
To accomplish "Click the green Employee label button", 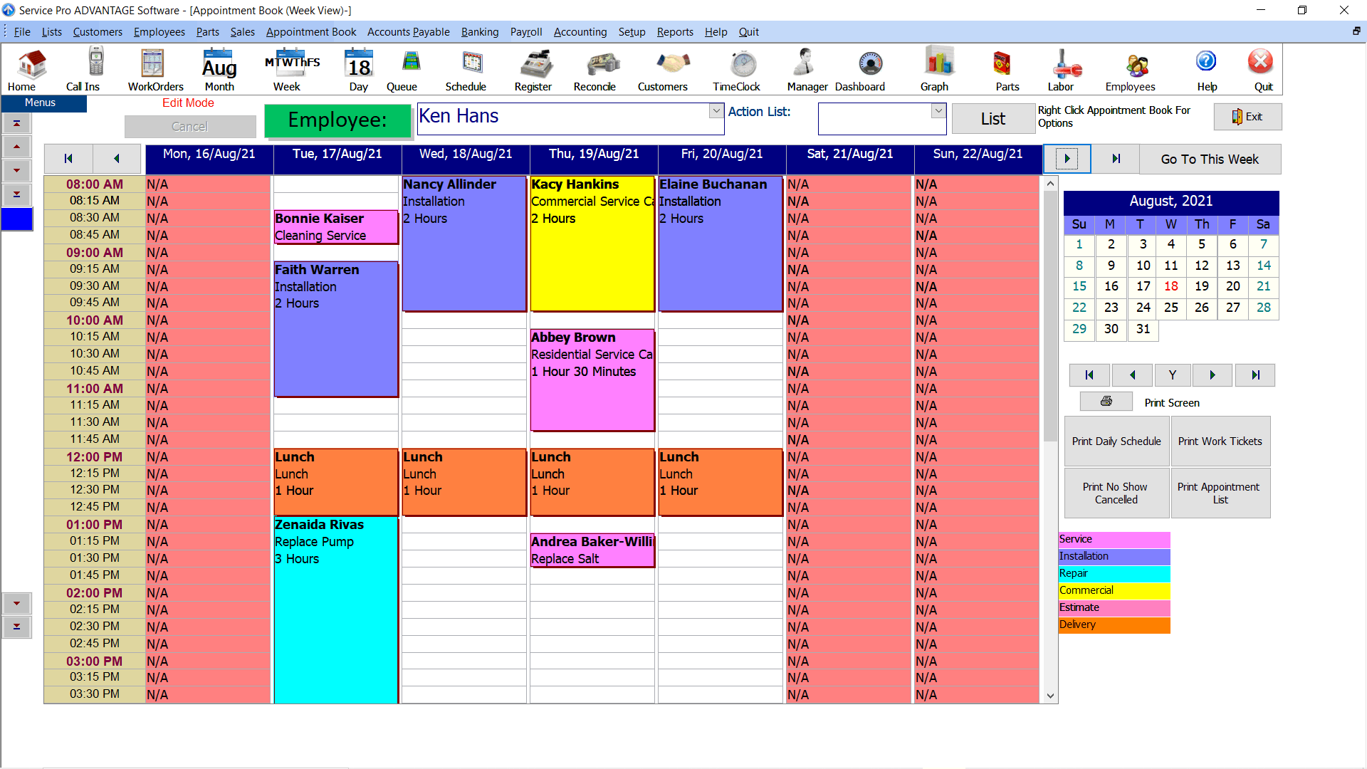I will tap(337, 120).
